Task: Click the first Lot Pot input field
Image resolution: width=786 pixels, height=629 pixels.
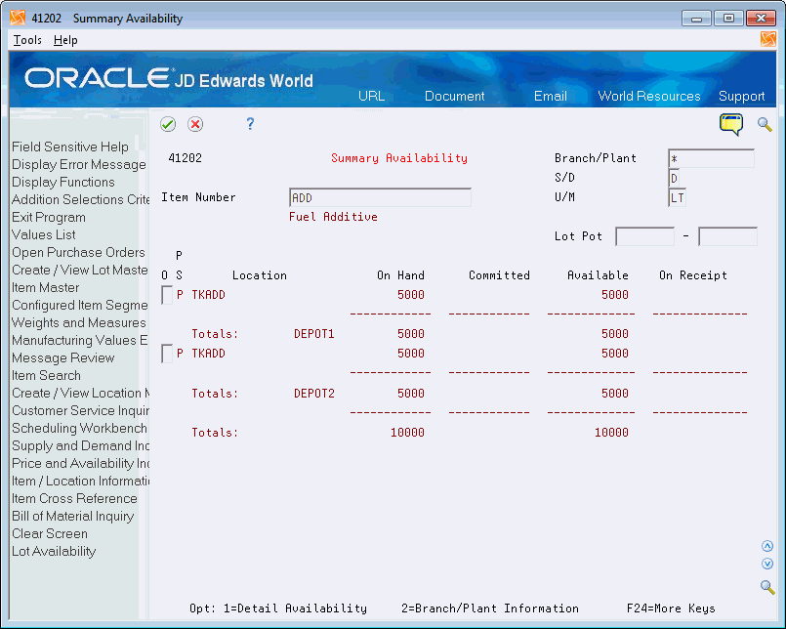Action: coord(644,236)
